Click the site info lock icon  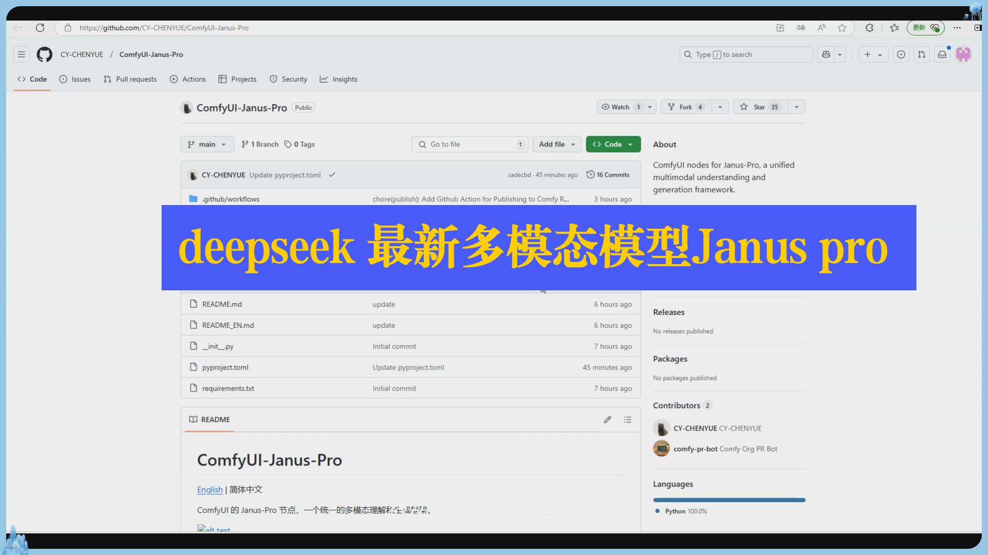pos(67,28)
